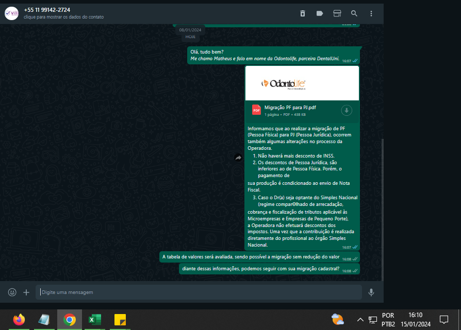Screen dimensions: 461x330
Task: Click the Migração PF para PJ.pdf filename
Action: tap(290, 108)
